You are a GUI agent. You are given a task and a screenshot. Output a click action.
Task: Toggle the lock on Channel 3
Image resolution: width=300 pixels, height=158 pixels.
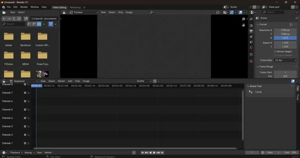(28, 126)
